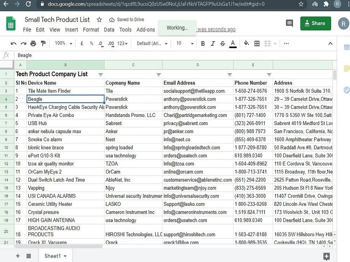This screenshot has height=262, width=350.
Task: Click the Saved to Drive status
Action: 126,20
